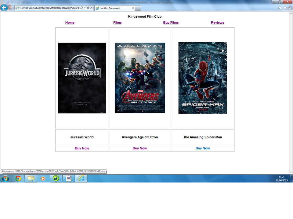The width and height of the screenshot is (293, 219).
Task: Click the Show Desktop strip at taskbar end
Action: (x=291, y=179)
